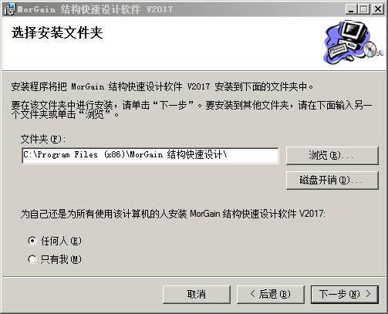388x314 pixels.
Task: Click the installer icon in the title bar
Action: 10,9
